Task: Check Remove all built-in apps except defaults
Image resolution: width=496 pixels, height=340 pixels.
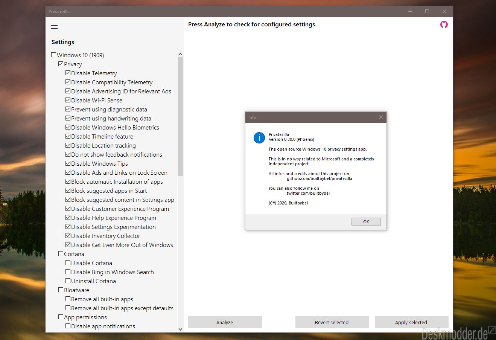Action: pos(68,308)
